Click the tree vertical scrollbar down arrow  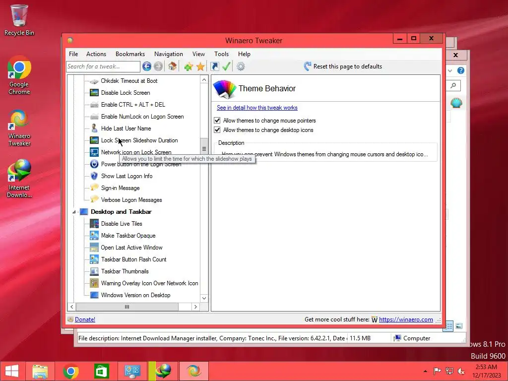[204, 298]
